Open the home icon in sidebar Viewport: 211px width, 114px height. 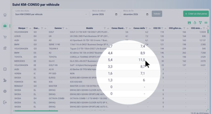pos(5,15)
